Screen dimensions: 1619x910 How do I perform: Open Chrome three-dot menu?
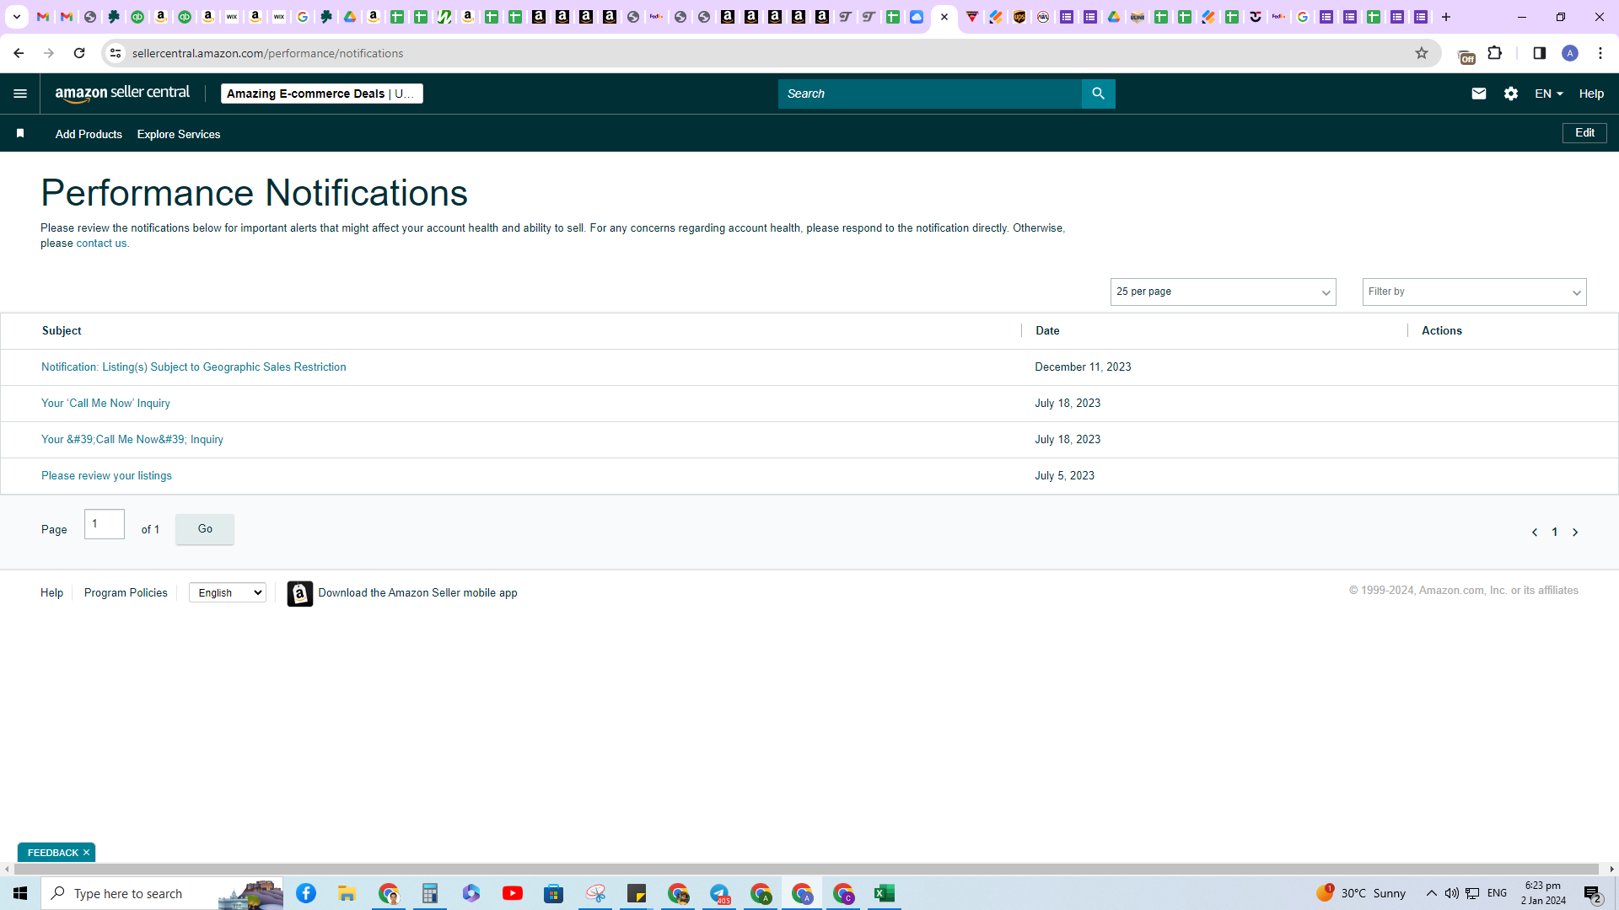[1600, 53]
